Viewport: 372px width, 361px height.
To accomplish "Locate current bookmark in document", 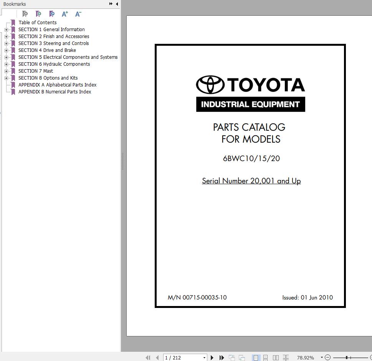I will click(52, 14).
